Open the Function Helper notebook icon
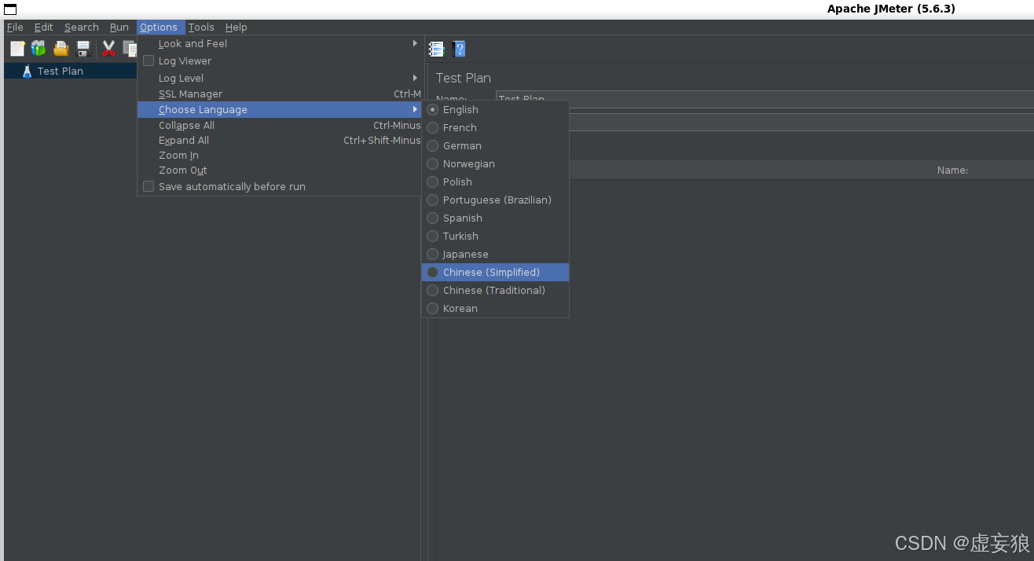 [x=436, y=49]
